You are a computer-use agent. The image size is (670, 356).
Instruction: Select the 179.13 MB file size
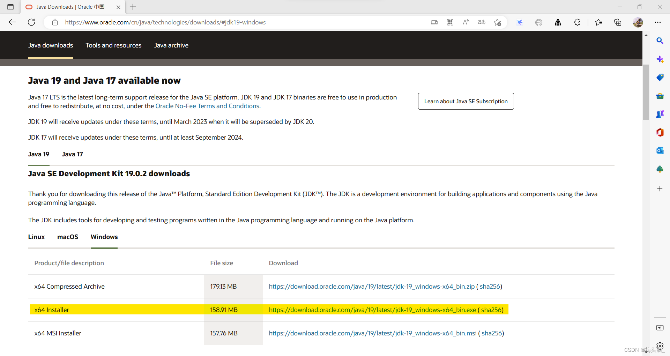point(223,287)
